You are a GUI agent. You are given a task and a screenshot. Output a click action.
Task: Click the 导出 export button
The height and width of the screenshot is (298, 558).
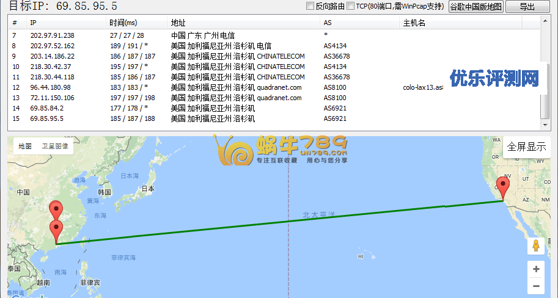pos(527,6)
